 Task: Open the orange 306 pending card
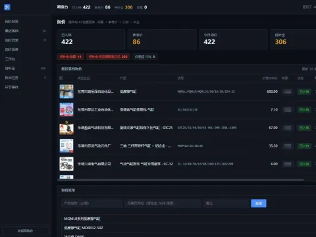pyautogui.click(x=294, y=39)
